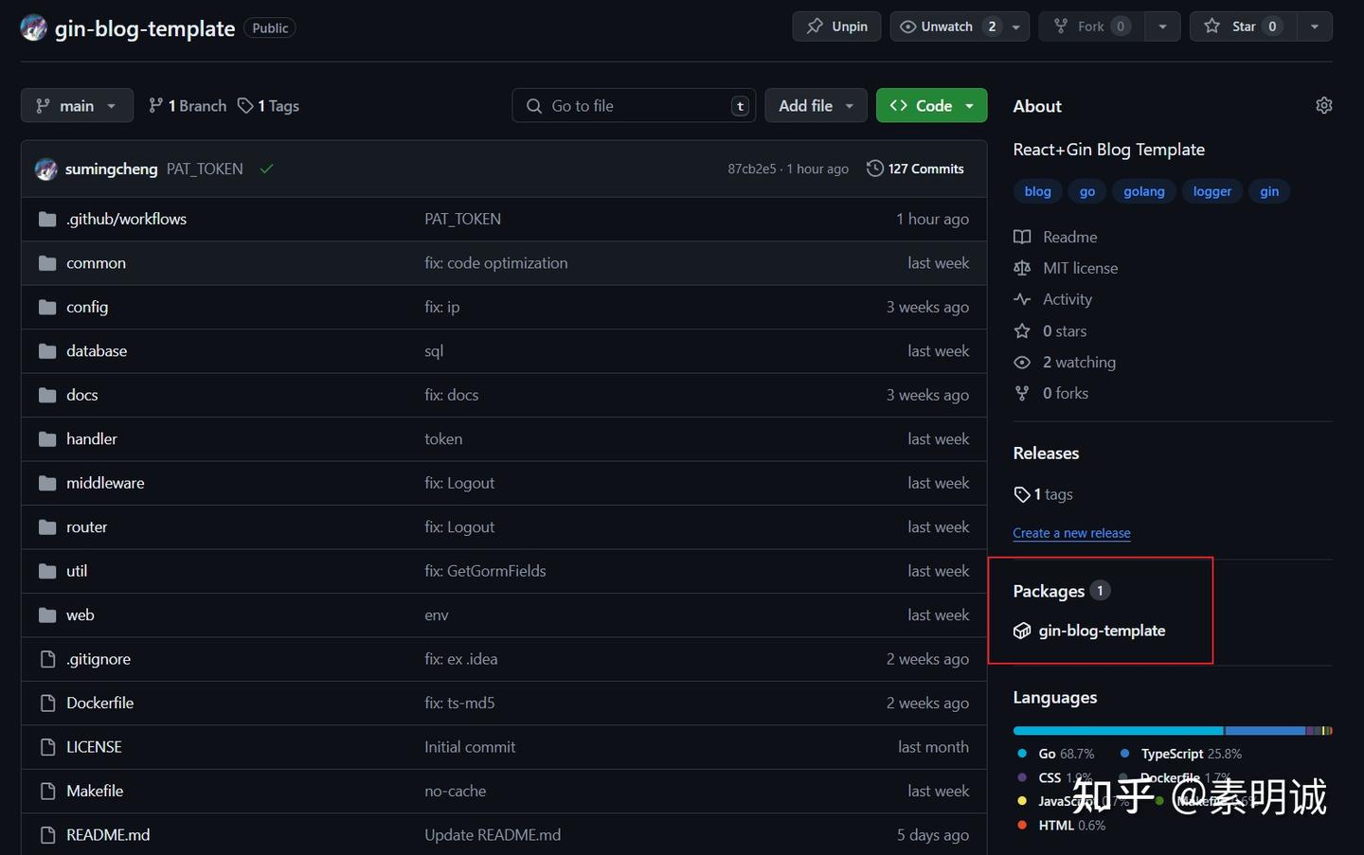1364x855 pixels.
Task: View the 2 watching list
Action: [x=1079, y=363]
